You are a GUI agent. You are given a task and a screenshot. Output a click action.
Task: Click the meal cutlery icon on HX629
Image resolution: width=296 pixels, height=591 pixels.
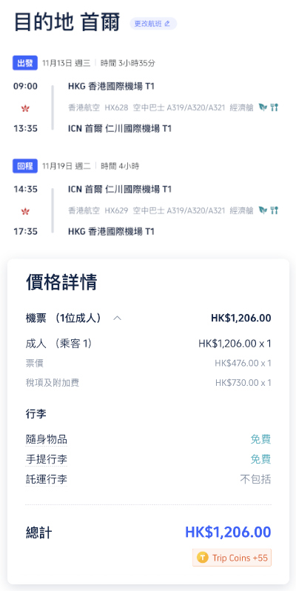coord(274,210)
